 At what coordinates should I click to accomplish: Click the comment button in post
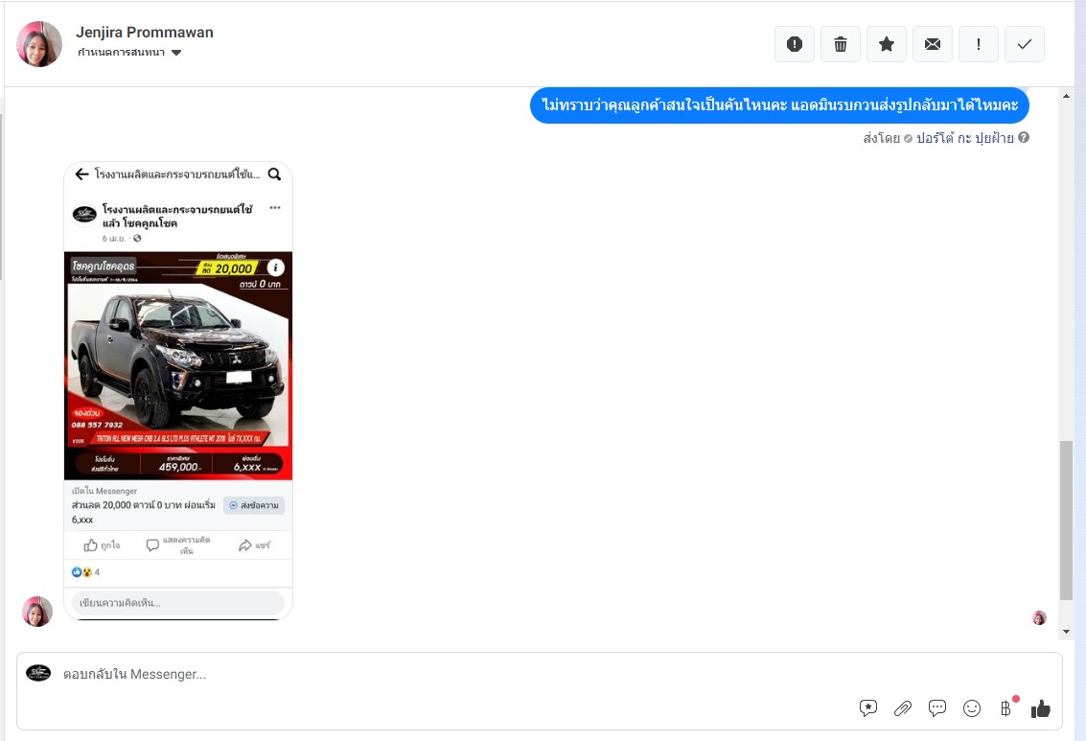[x=178, y=545]
